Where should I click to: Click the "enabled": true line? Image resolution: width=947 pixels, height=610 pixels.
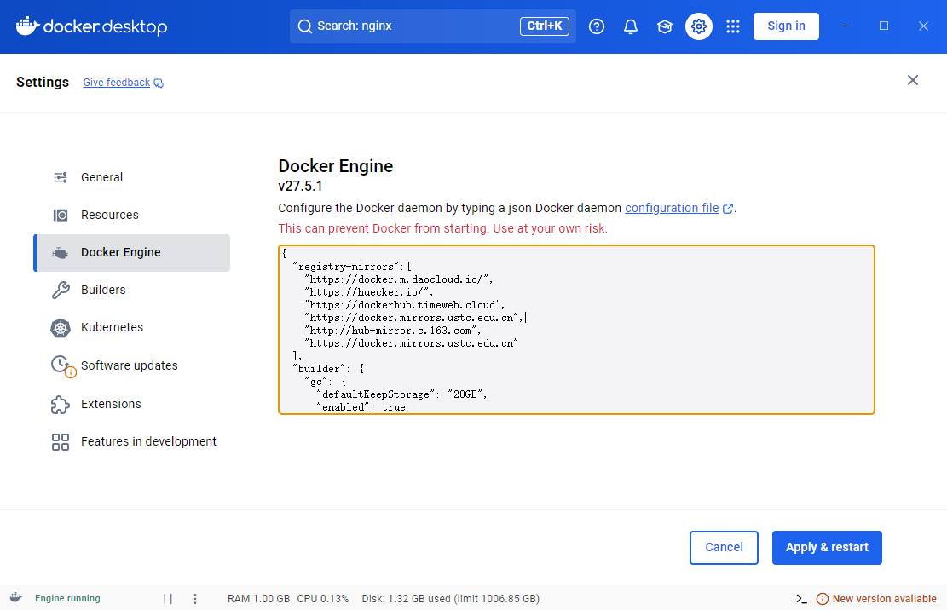[361, 407]
